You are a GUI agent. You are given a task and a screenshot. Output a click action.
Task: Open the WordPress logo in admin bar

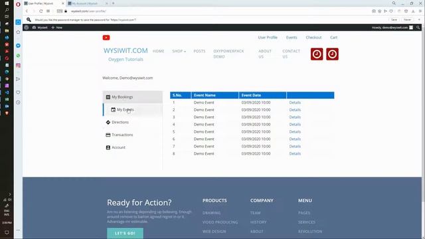pyautogui.click(x=27, y=27)
